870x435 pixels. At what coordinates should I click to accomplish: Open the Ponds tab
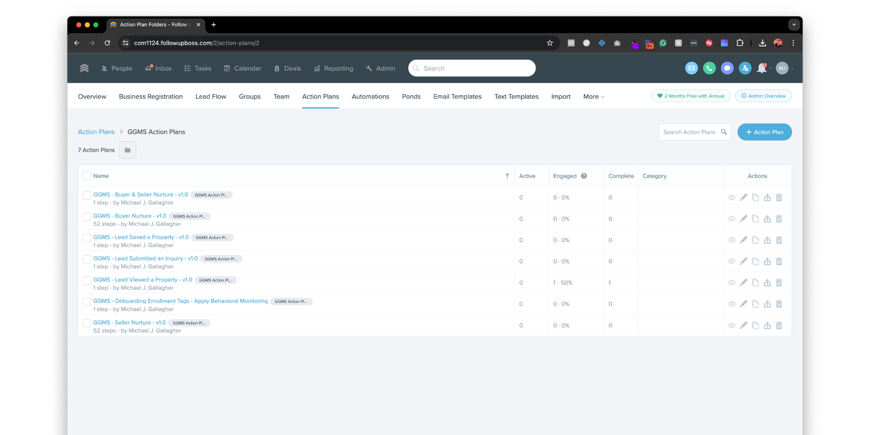point(411,97)
